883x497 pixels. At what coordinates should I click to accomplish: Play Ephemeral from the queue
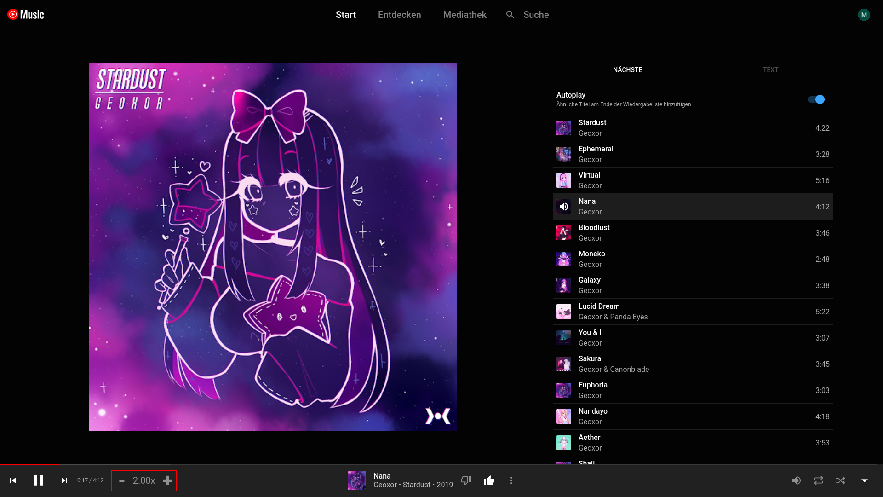tap(693, 154)
